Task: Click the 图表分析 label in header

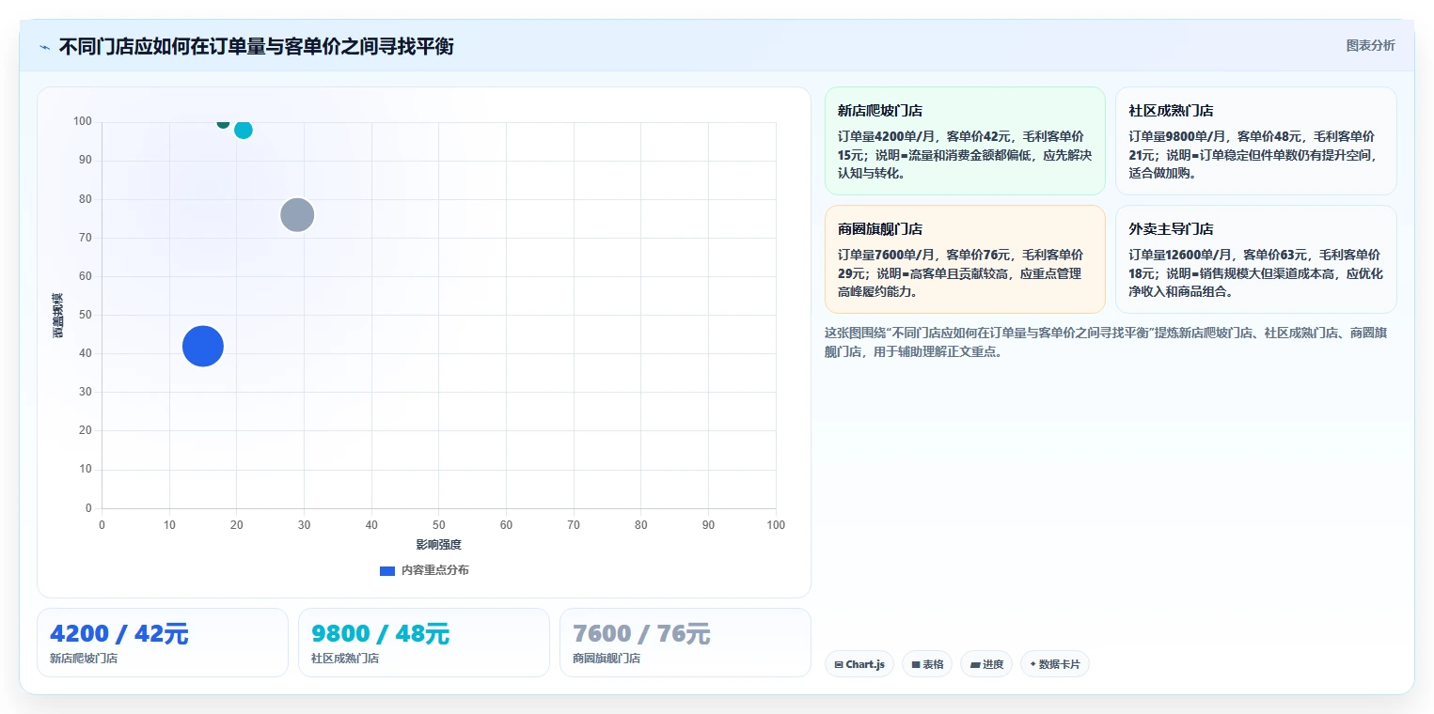Action: tap(1370, 45)
